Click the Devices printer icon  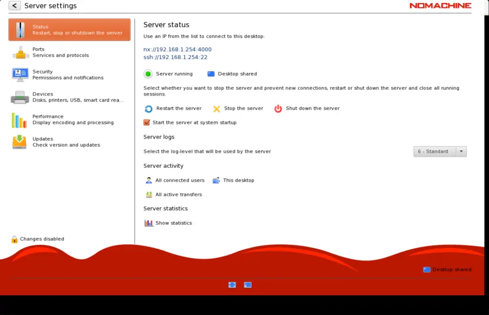click(20, 97)
